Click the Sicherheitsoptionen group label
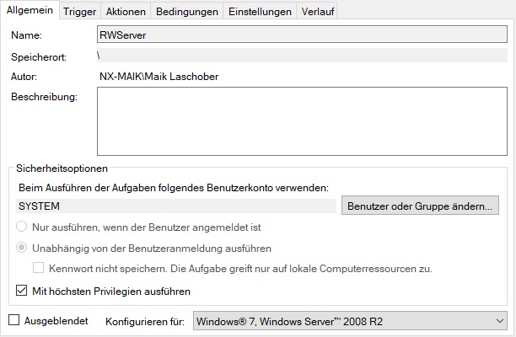 point(62,168)
